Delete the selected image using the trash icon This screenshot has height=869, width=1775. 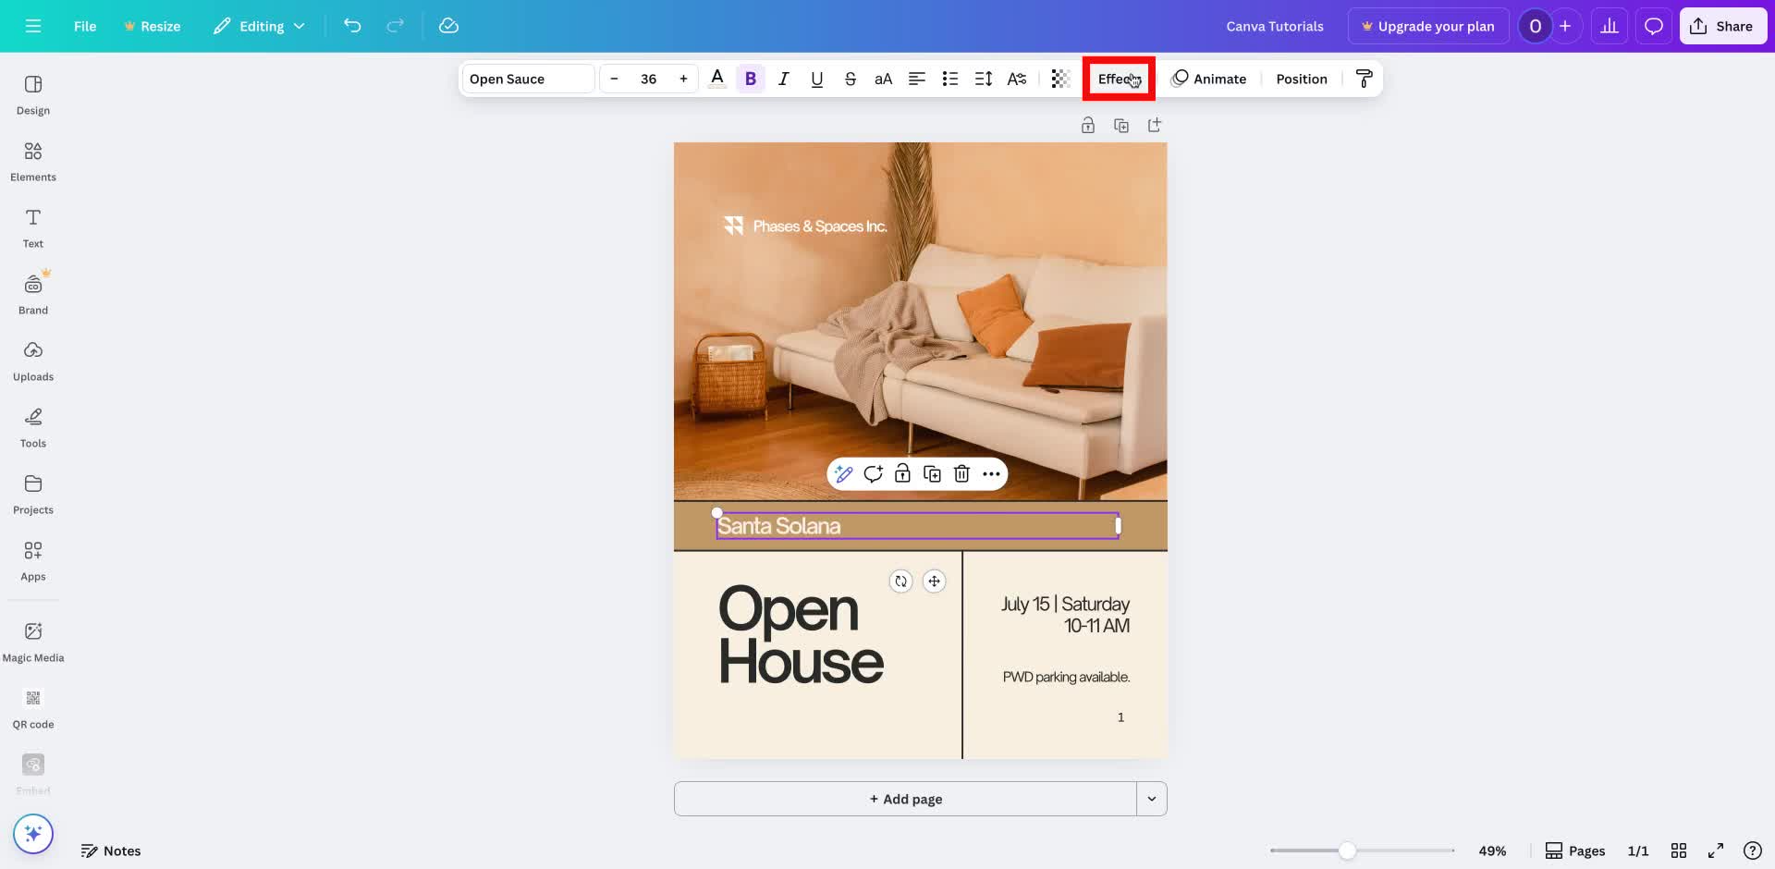point(961,473)
